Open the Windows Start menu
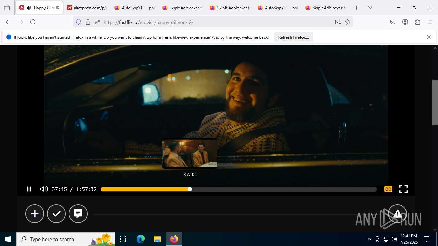 click(8, 239)
